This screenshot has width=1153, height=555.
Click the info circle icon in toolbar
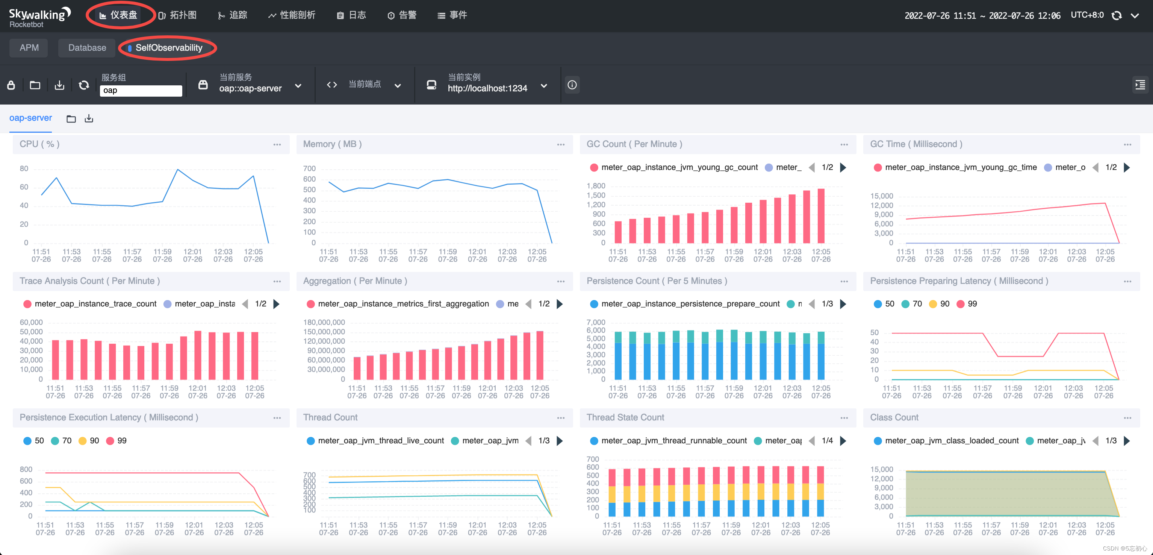tap(572, 85)
